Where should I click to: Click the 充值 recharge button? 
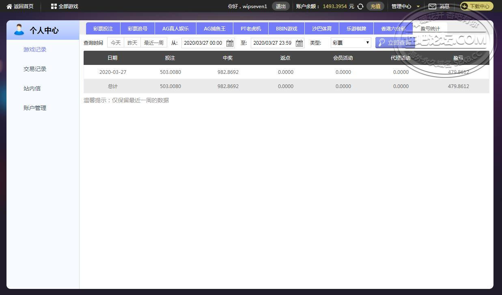(x=375, y=6)
